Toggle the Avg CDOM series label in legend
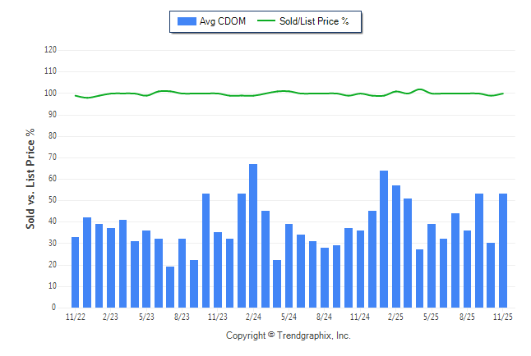 point(222,21)
